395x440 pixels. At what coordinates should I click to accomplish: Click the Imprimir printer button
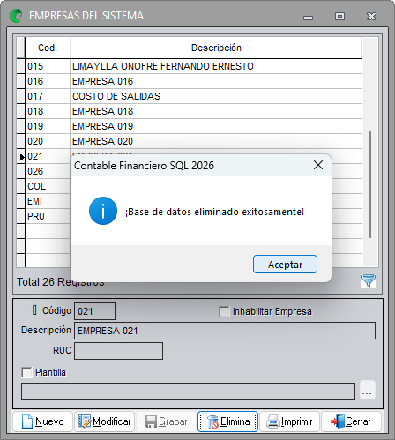289,421
